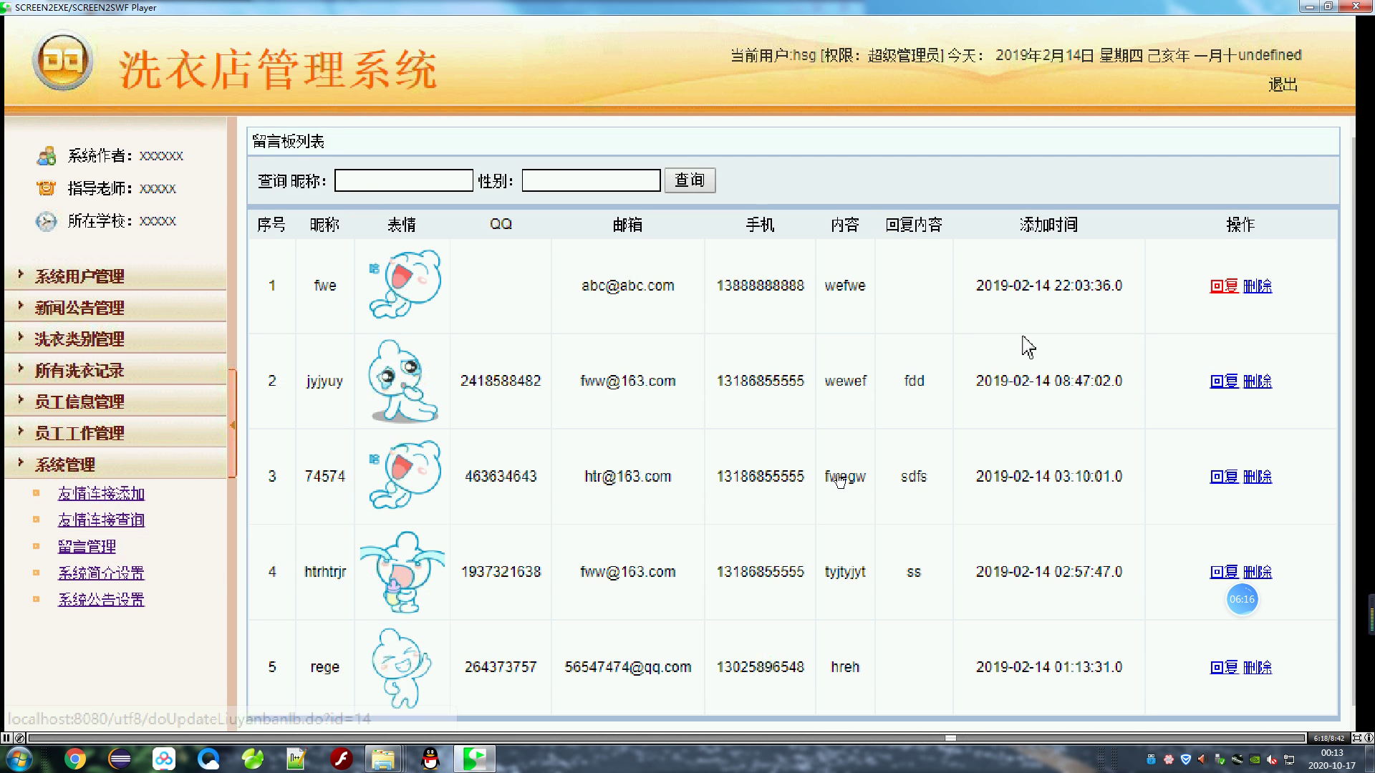
Task: Click the USB device tray icon
Action: (1151, 759)
